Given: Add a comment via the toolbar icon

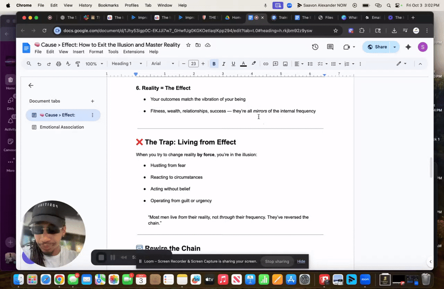Looking at the screenshot, I should pyautogui.click(x=275, y=63).
